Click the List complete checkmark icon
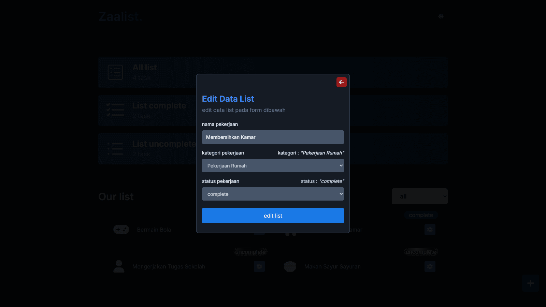The height and width of the screenshot is (307, 546). click(115, 110)
